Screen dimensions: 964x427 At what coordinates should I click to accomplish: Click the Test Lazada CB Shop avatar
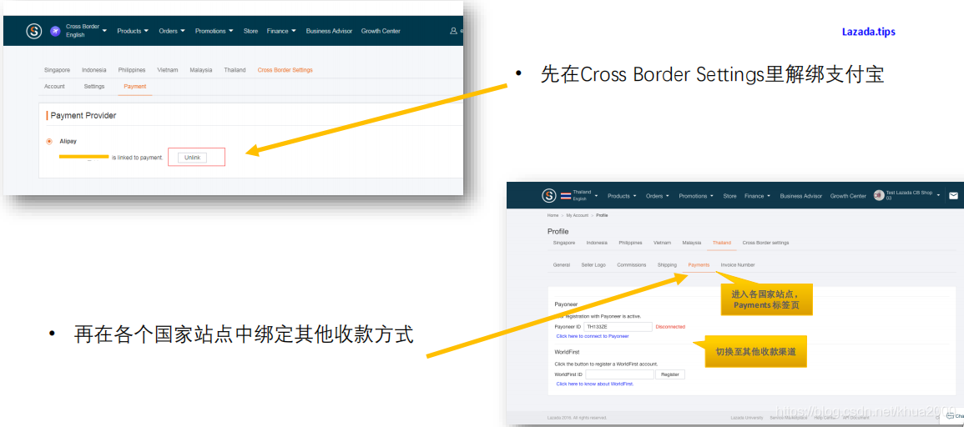pyautogui.click(x=879, y=195)
